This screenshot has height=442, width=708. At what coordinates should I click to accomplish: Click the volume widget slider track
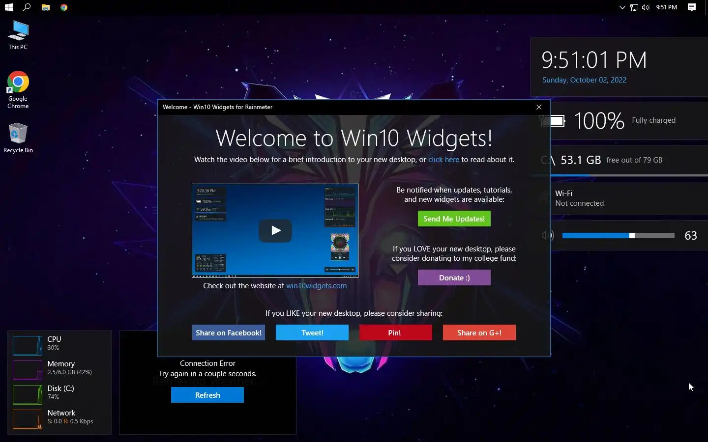[618, 236]
